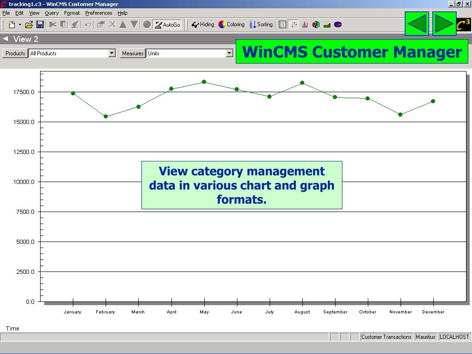Click the application icon in the title bar
This screenshot has height=354, width=472.
tap(4, 4)
